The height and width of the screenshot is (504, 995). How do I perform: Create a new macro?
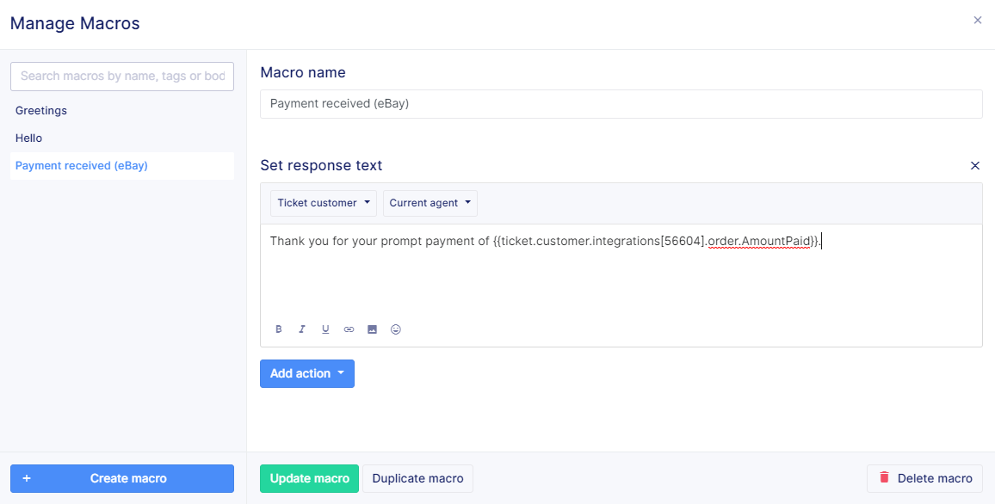coord(122,478)
